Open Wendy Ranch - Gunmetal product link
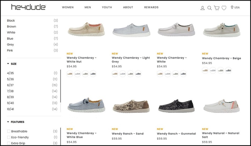 point(176,133)
